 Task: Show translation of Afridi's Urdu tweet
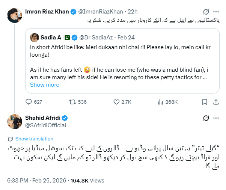coord(34,139)
